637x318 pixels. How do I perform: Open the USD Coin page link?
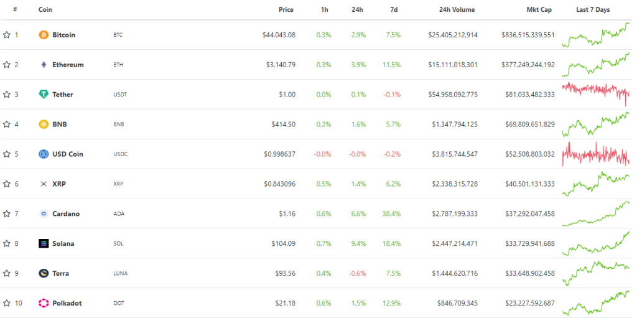coord(68,154)
